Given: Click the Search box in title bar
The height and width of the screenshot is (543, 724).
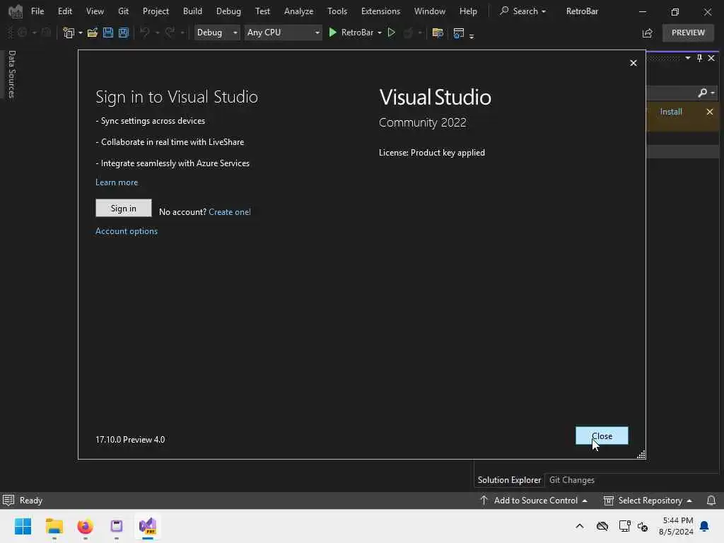Looking at the screenshot, I should tap(522, 11).
